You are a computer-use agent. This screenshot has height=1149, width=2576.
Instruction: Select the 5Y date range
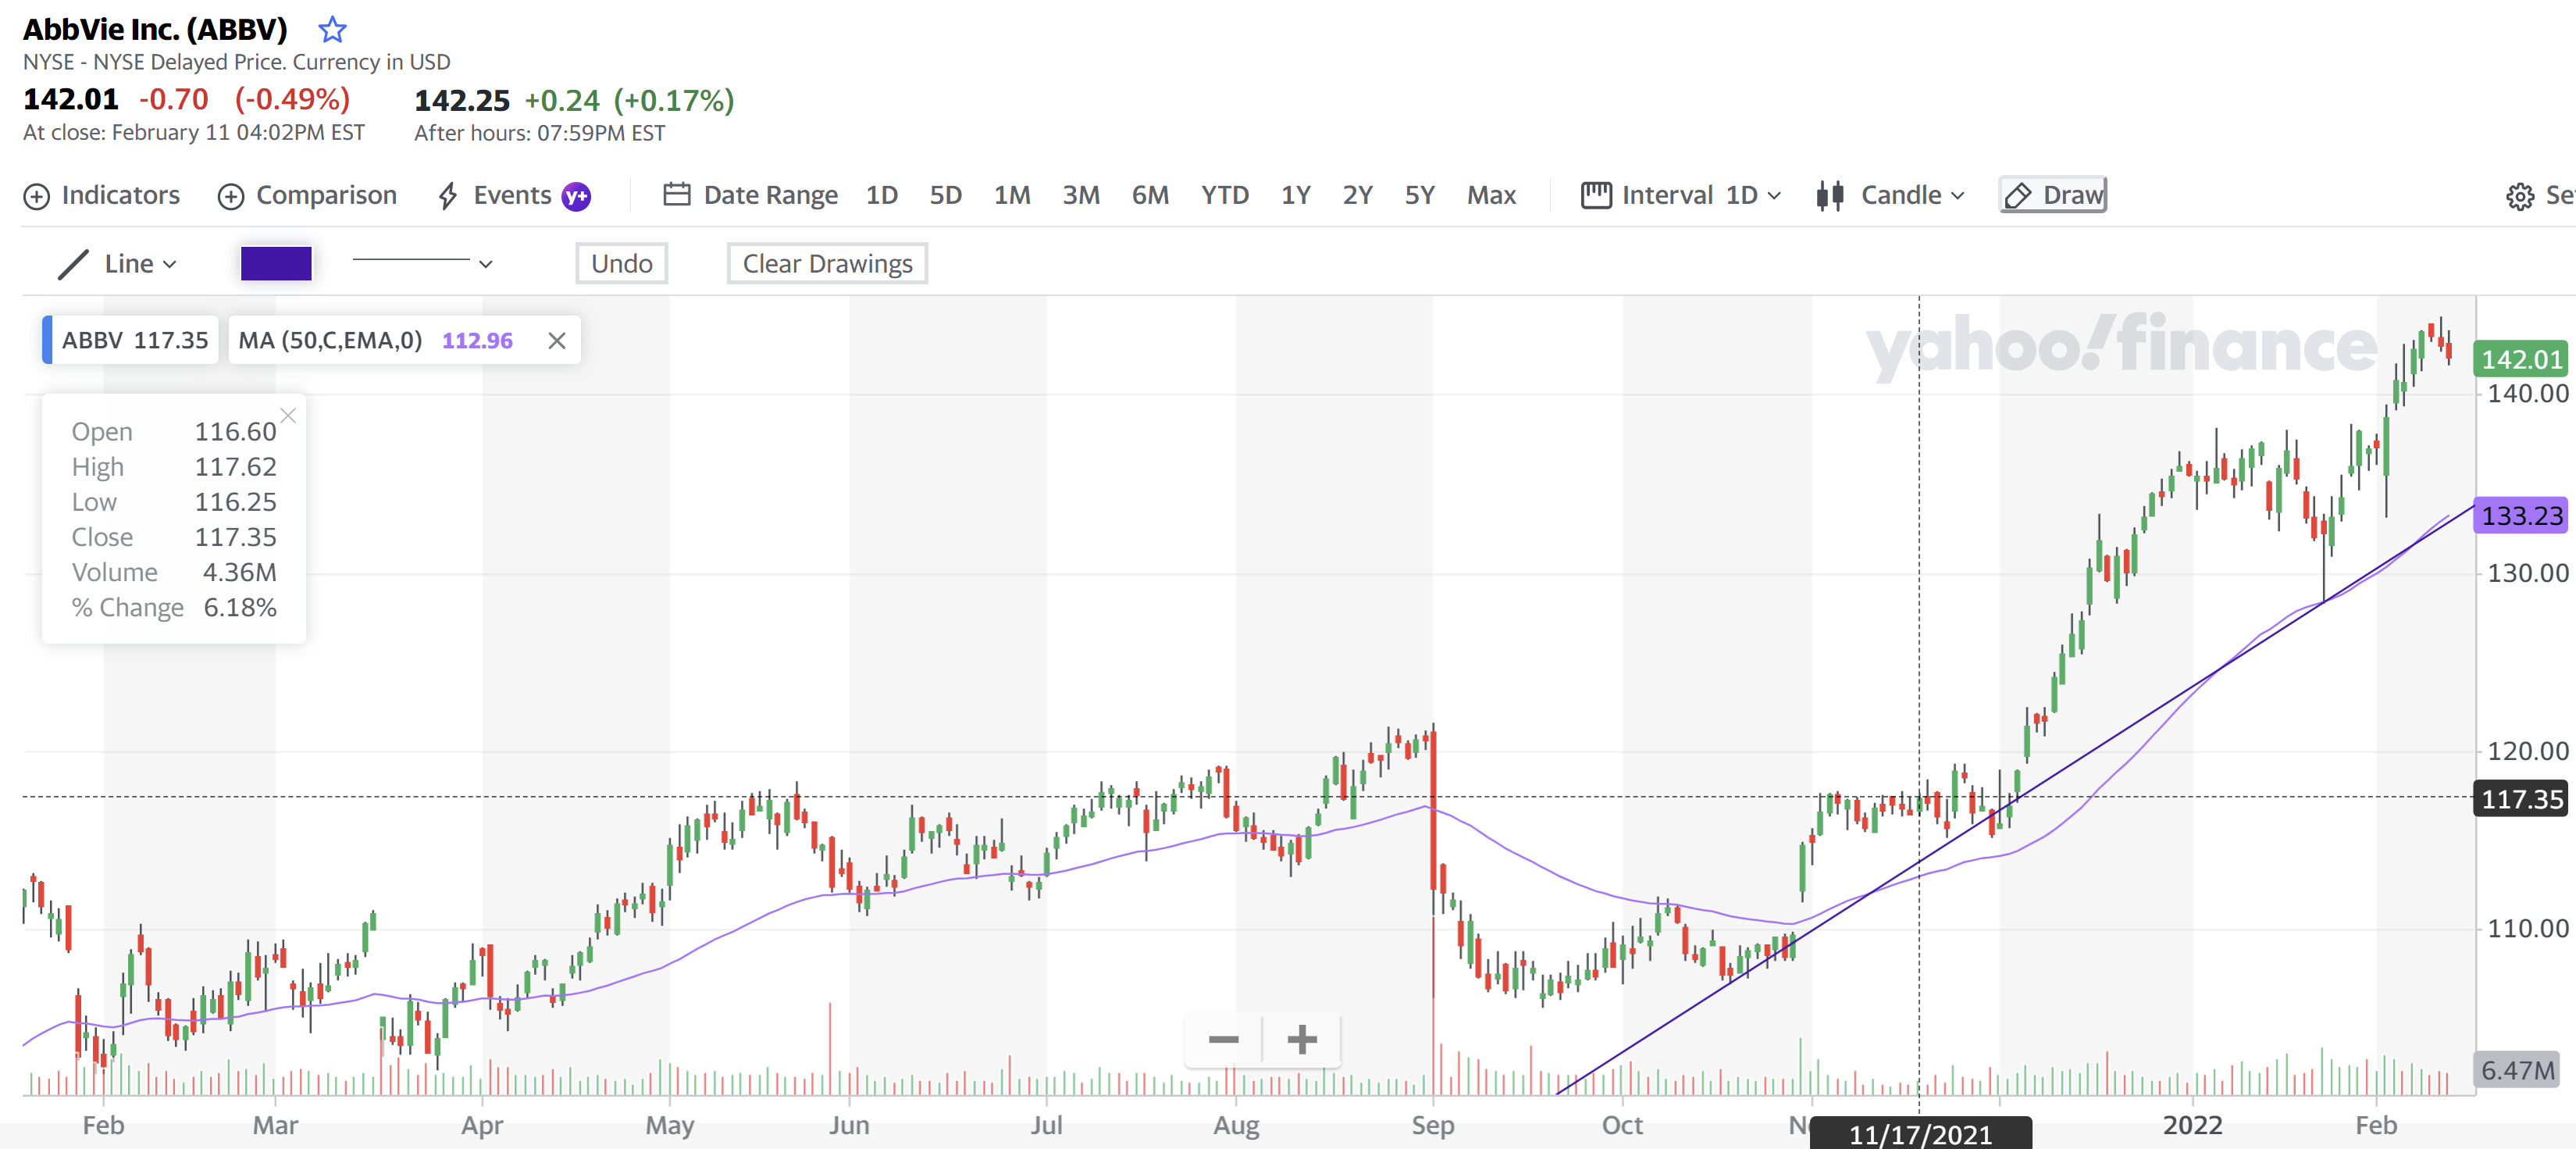(1419, 195)
